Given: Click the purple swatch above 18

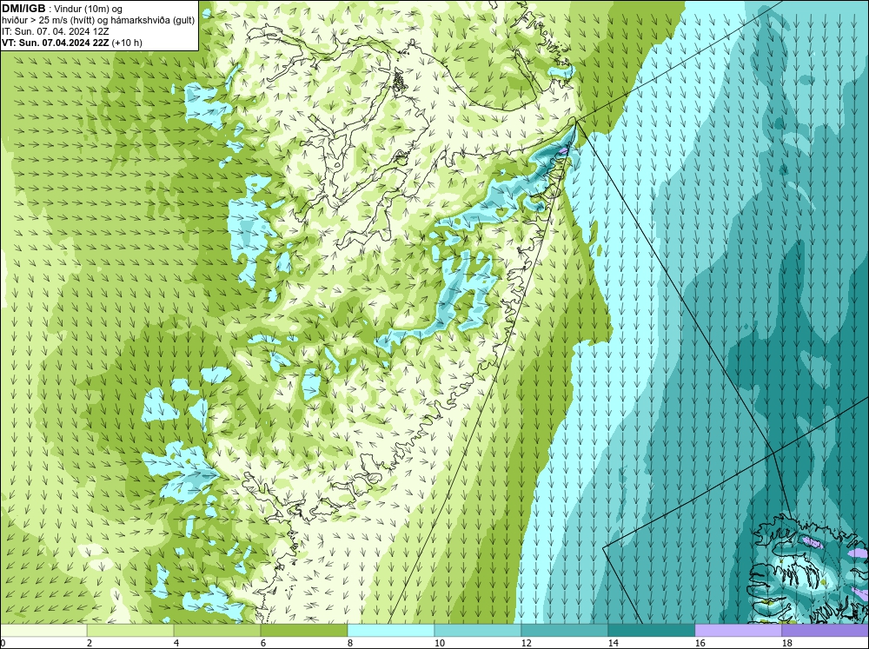Looking at the screenshot, I should [825, 631].
